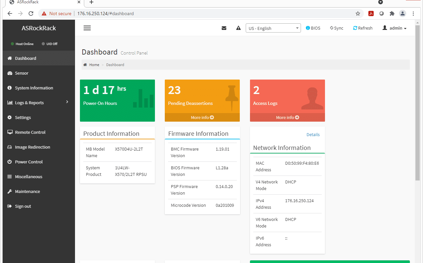This screenshot has height=263, width=423.
Task: Click the Image Redirection drive icon
Action: click(x=10, y=147)
